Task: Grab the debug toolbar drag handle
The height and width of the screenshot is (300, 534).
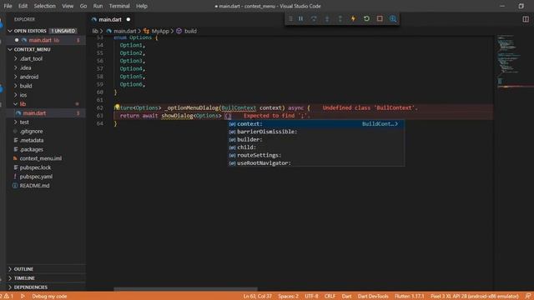Action: click(x=290, y=18)
